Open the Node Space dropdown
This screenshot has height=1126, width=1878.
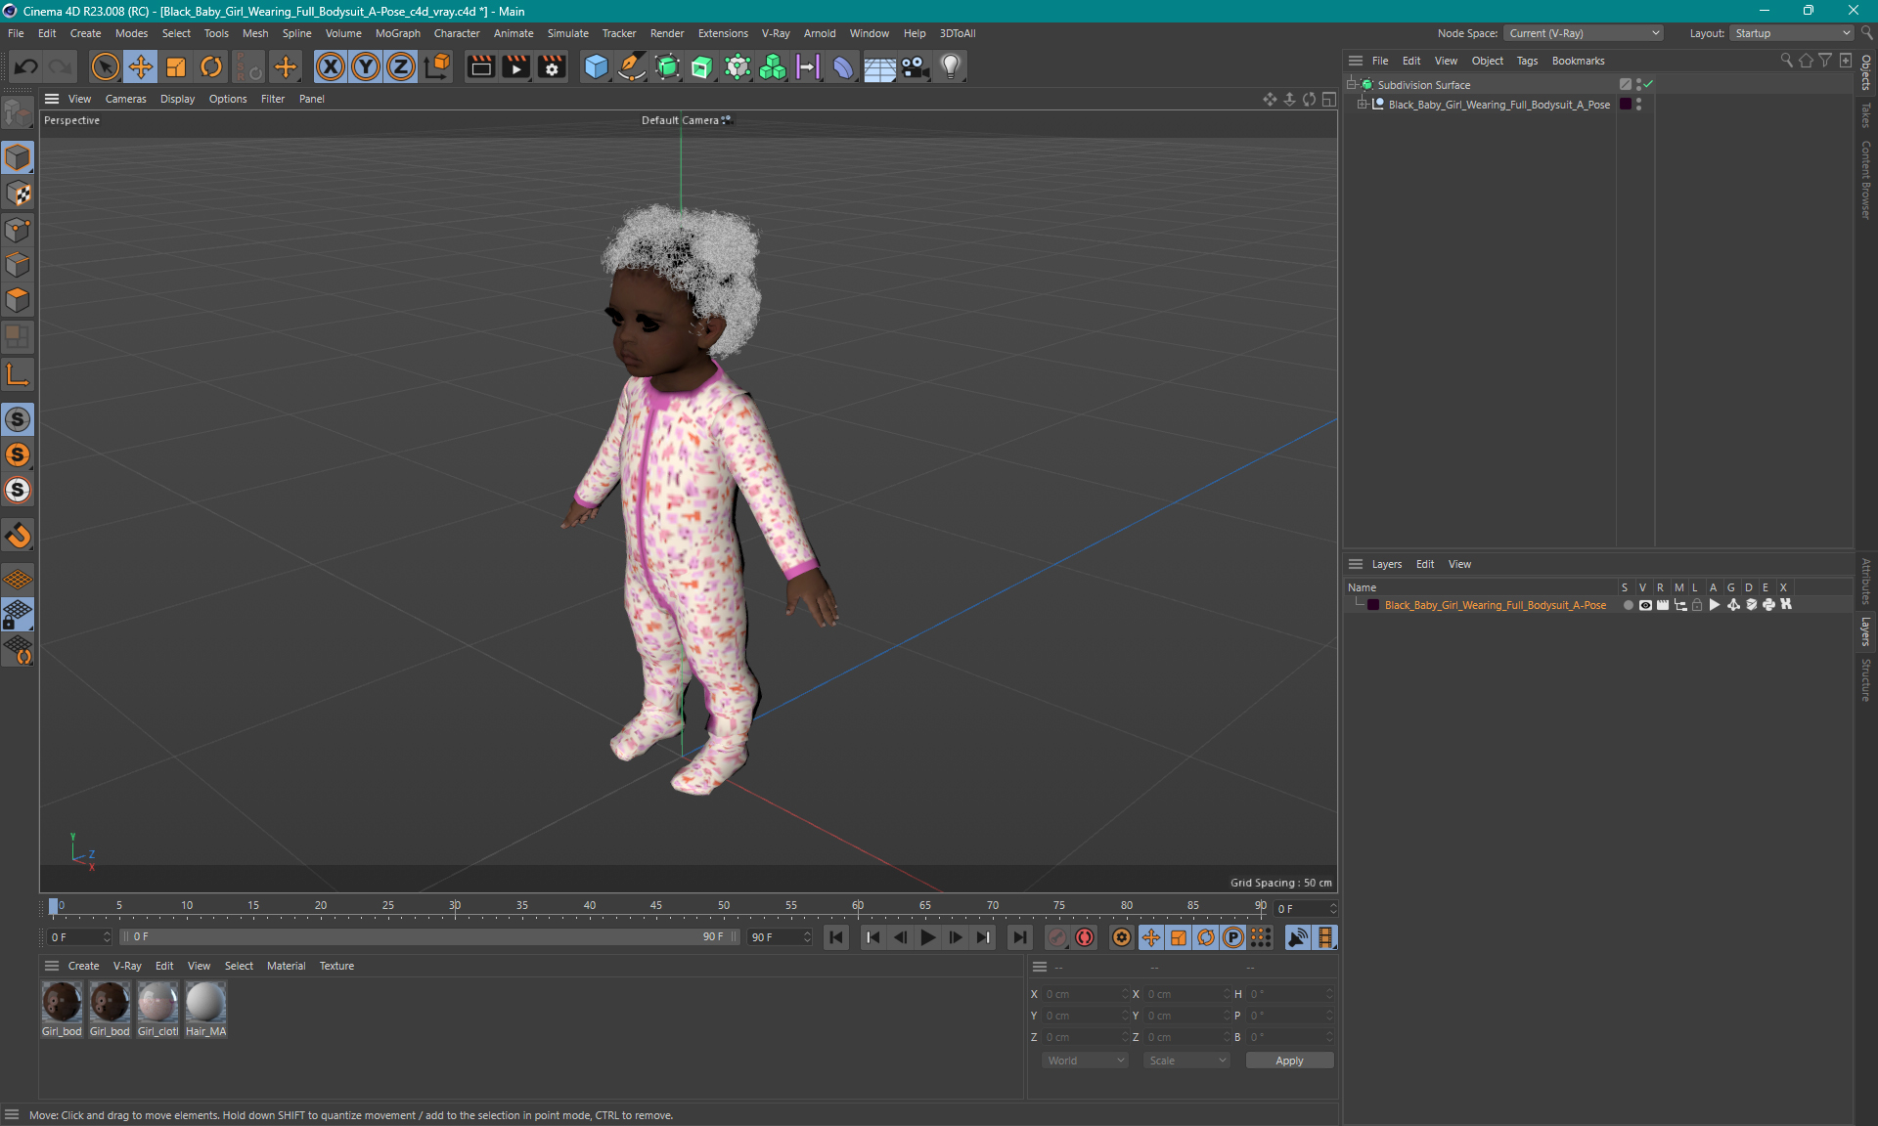point(1583,33)
